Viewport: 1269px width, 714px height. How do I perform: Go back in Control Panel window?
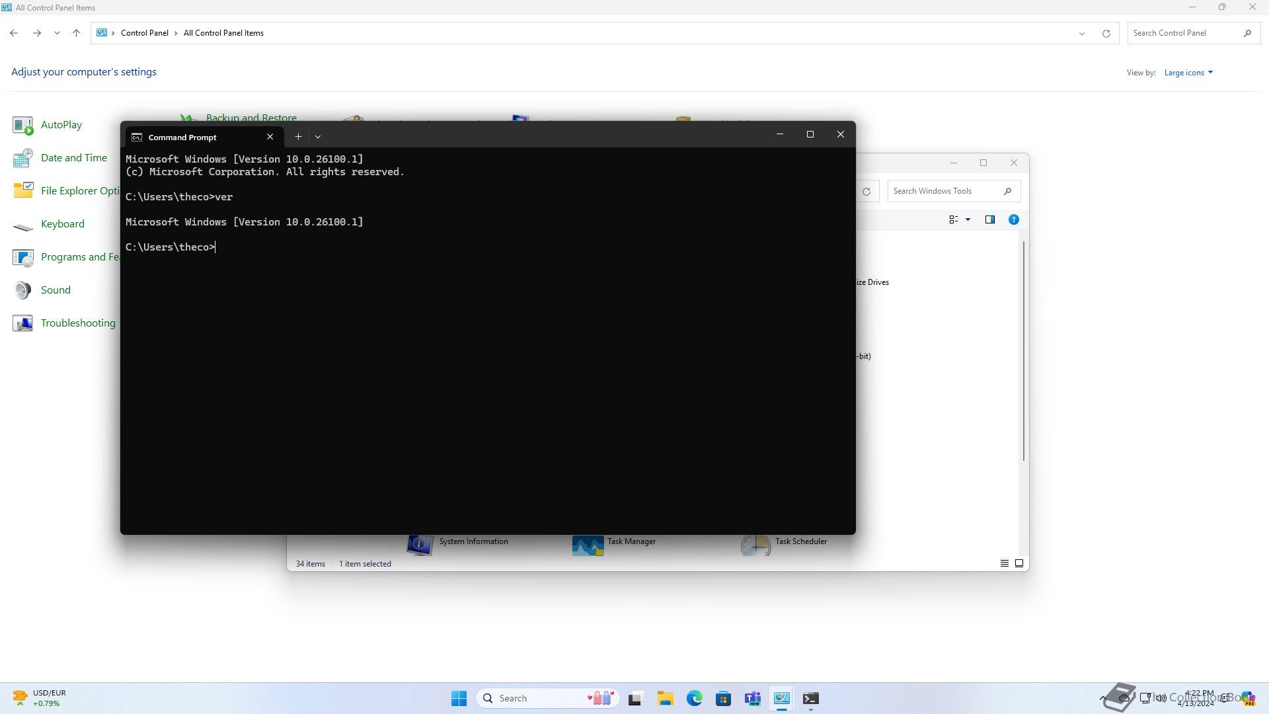(x=14, y=33)
